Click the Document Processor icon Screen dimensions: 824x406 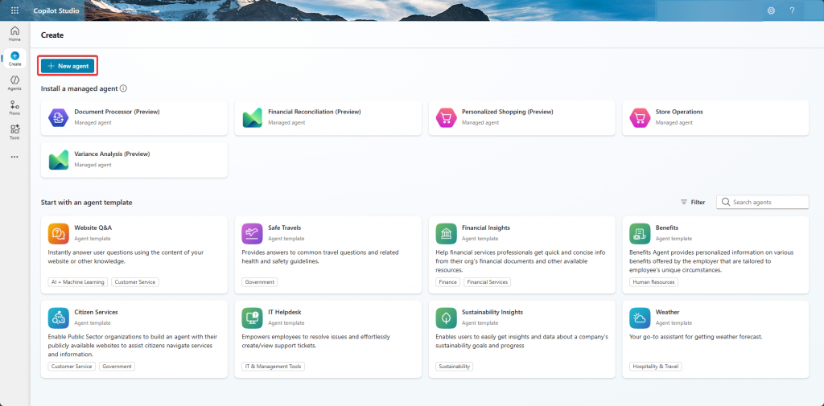tap(58, 117)
